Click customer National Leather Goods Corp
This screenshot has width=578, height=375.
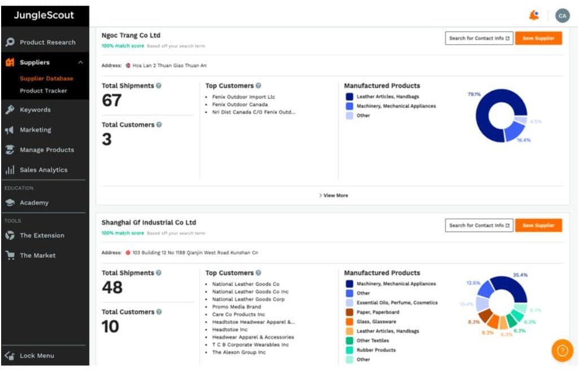(x=248, y=299)
